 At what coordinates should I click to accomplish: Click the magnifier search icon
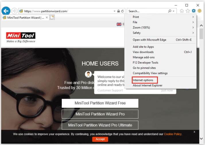pos(170,11)
